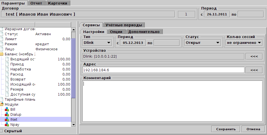This screenshot has width=267, height=135.
Task: Click the Баланс folder icon
Action: (x=2, y=54)
